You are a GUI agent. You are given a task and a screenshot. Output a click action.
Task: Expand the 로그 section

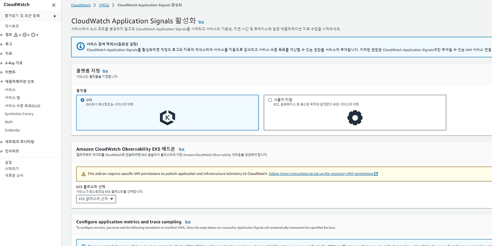pos(2,44)
